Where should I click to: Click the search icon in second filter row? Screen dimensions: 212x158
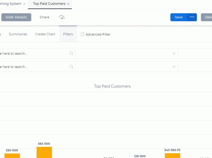[x=71, y=67]
